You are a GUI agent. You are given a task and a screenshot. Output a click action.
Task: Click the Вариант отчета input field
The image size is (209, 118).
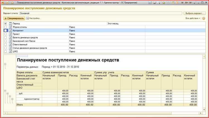[x=101, y=13]
